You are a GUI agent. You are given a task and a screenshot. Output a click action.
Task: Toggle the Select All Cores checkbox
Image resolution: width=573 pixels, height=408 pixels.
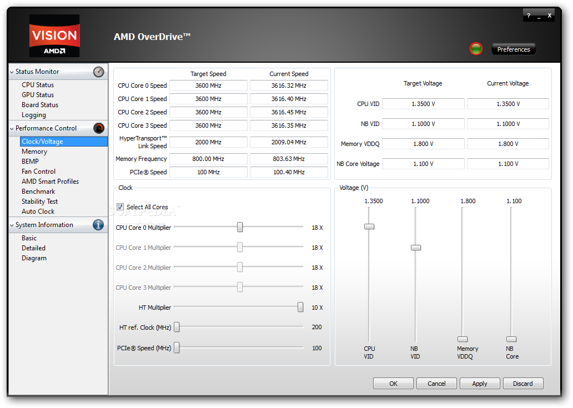coord(120,206)
